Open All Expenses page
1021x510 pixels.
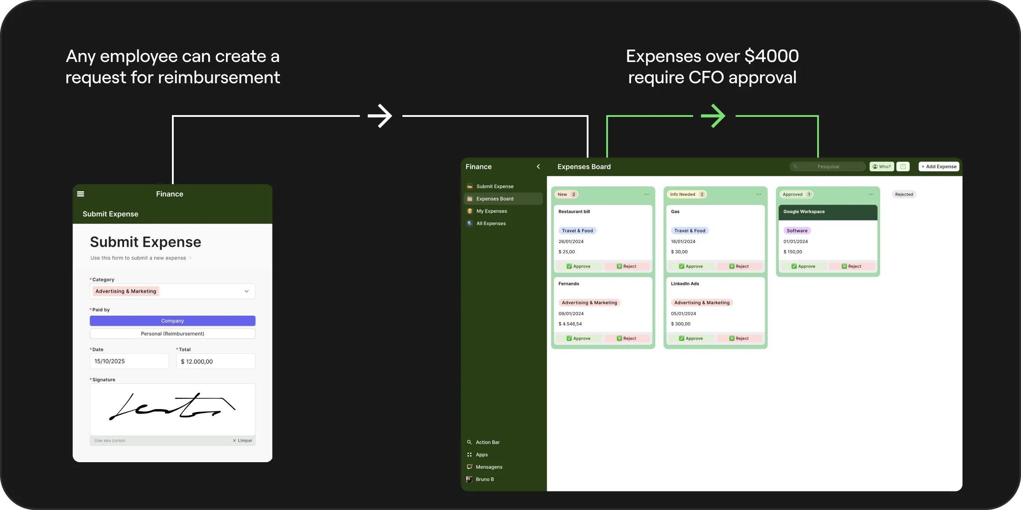point(491,224)
